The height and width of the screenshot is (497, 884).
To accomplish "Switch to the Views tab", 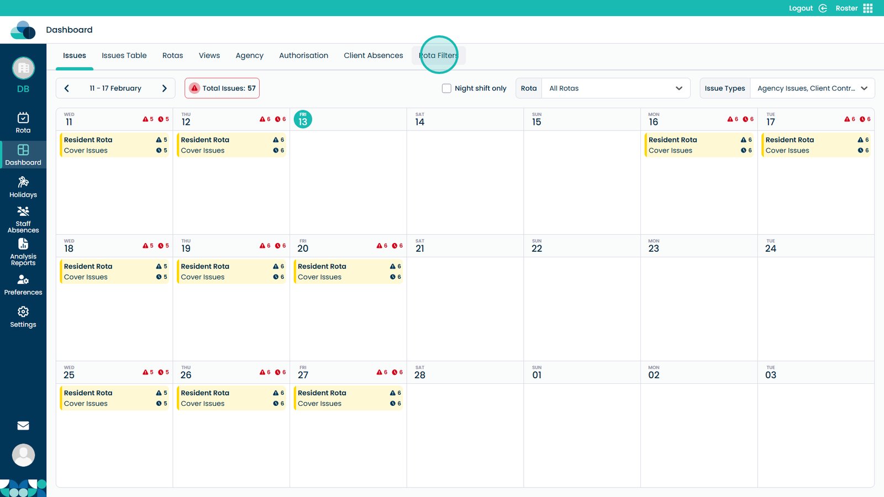I will coord(209,56).
